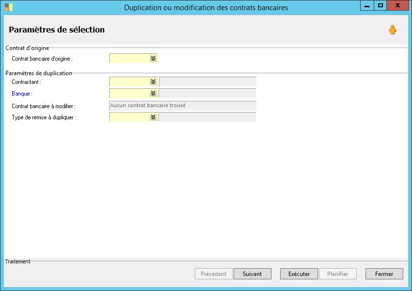Open the Type de remise à dupliquer dropdown arrow

click(x=153, y=117)
